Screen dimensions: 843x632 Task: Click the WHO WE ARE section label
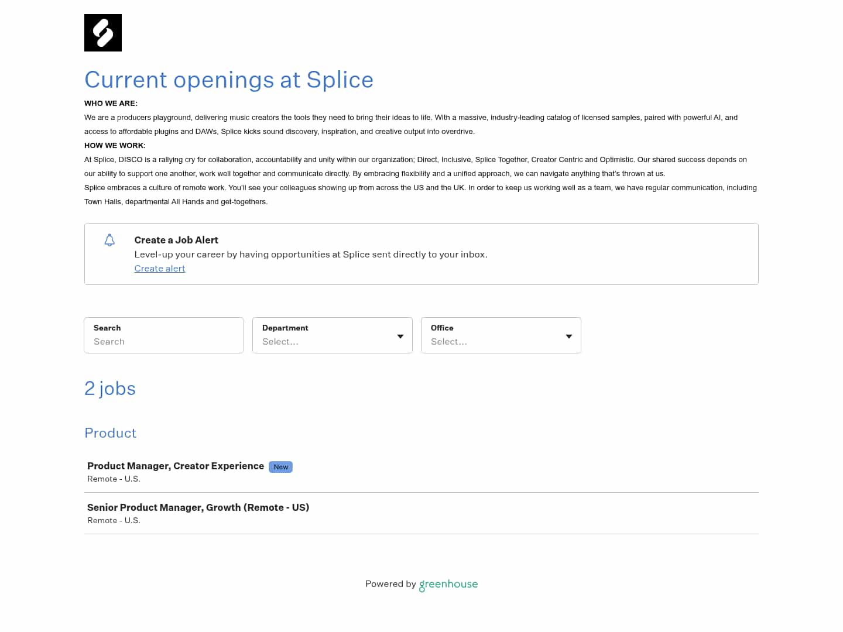(x=111, y=103)
